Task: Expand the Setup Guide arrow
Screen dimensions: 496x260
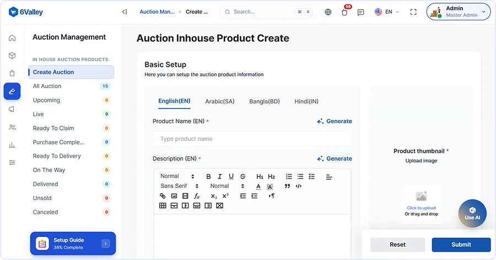Action: click(x=106, y=243)
